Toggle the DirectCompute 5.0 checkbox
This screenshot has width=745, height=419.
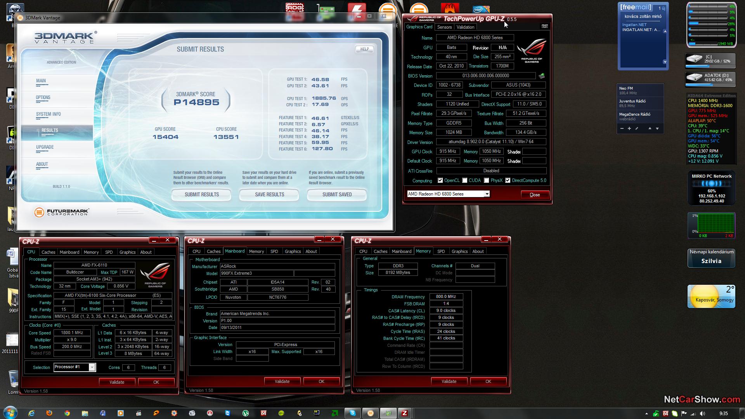point(508,180)
